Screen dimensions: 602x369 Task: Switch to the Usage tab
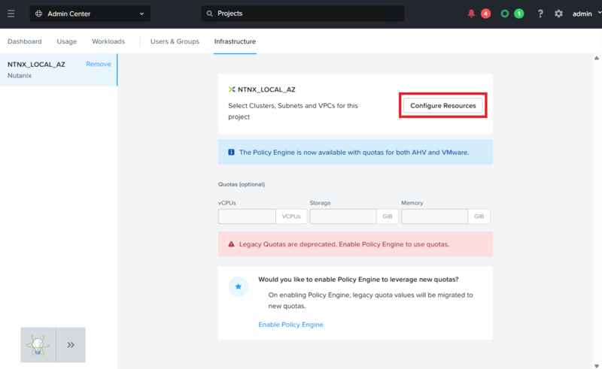pos(67,41)
